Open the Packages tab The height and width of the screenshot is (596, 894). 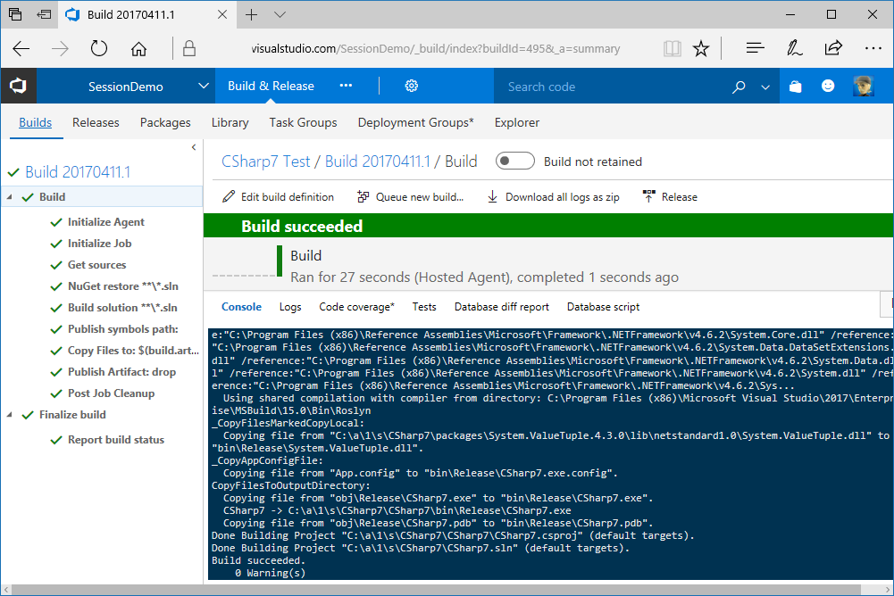165,122
